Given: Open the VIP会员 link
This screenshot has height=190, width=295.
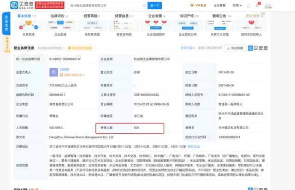Looking at the screenshot, I should pyautogui.click(x=201, y=6).
